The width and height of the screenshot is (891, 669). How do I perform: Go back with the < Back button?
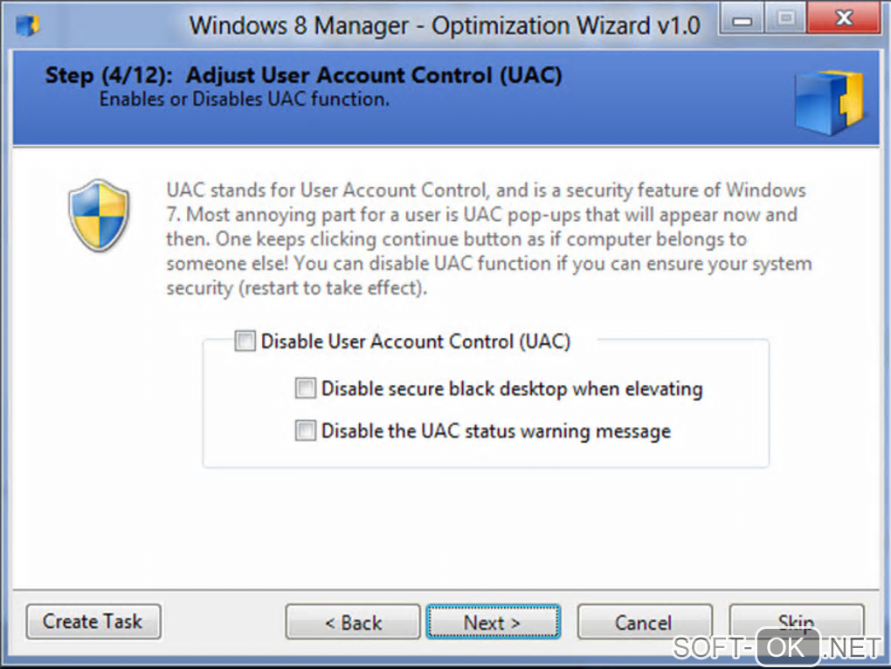(x=353, y=622)
